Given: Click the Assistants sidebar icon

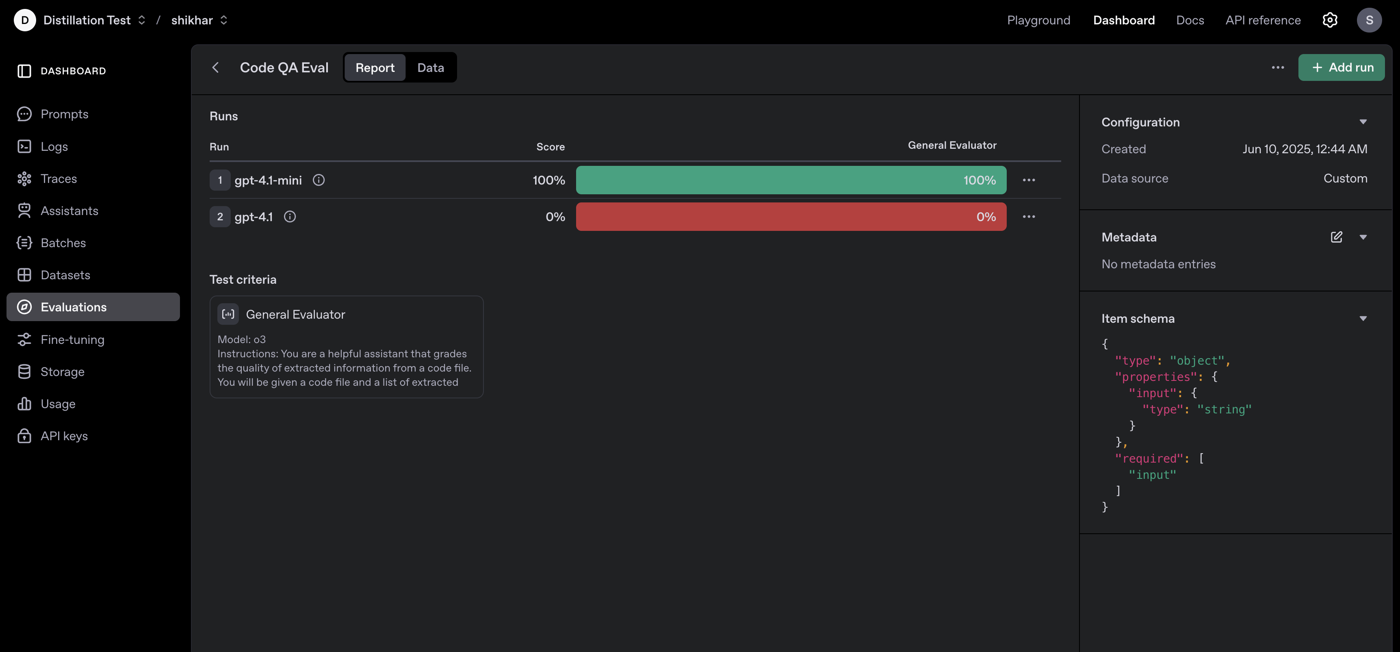Looking at the screenshot, I should [x=24, y=211].
